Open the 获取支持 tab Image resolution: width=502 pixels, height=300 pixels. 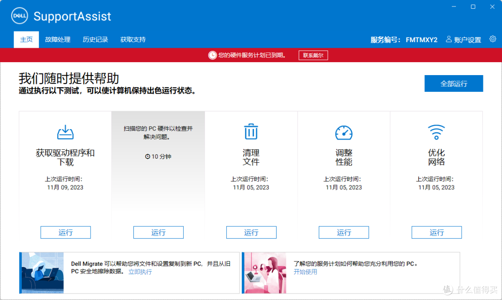(133, 39)
